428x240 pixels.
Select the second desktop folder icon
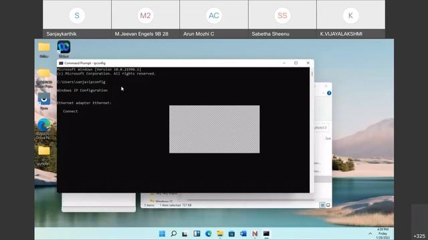click(44, 78)
